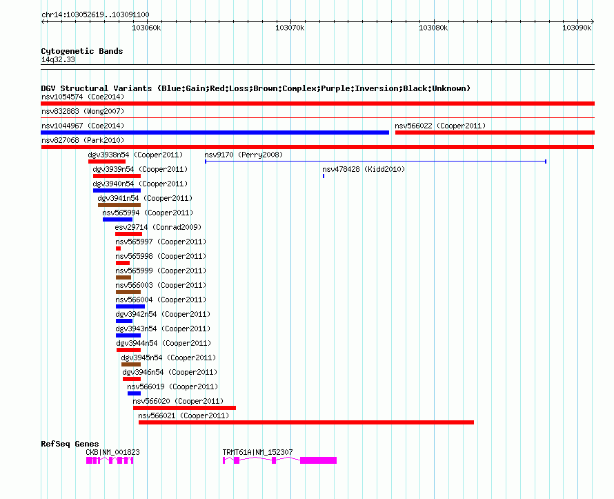Select esv29714 (Conrad2009) label
The image size is (614, 499).
(158, 227)
